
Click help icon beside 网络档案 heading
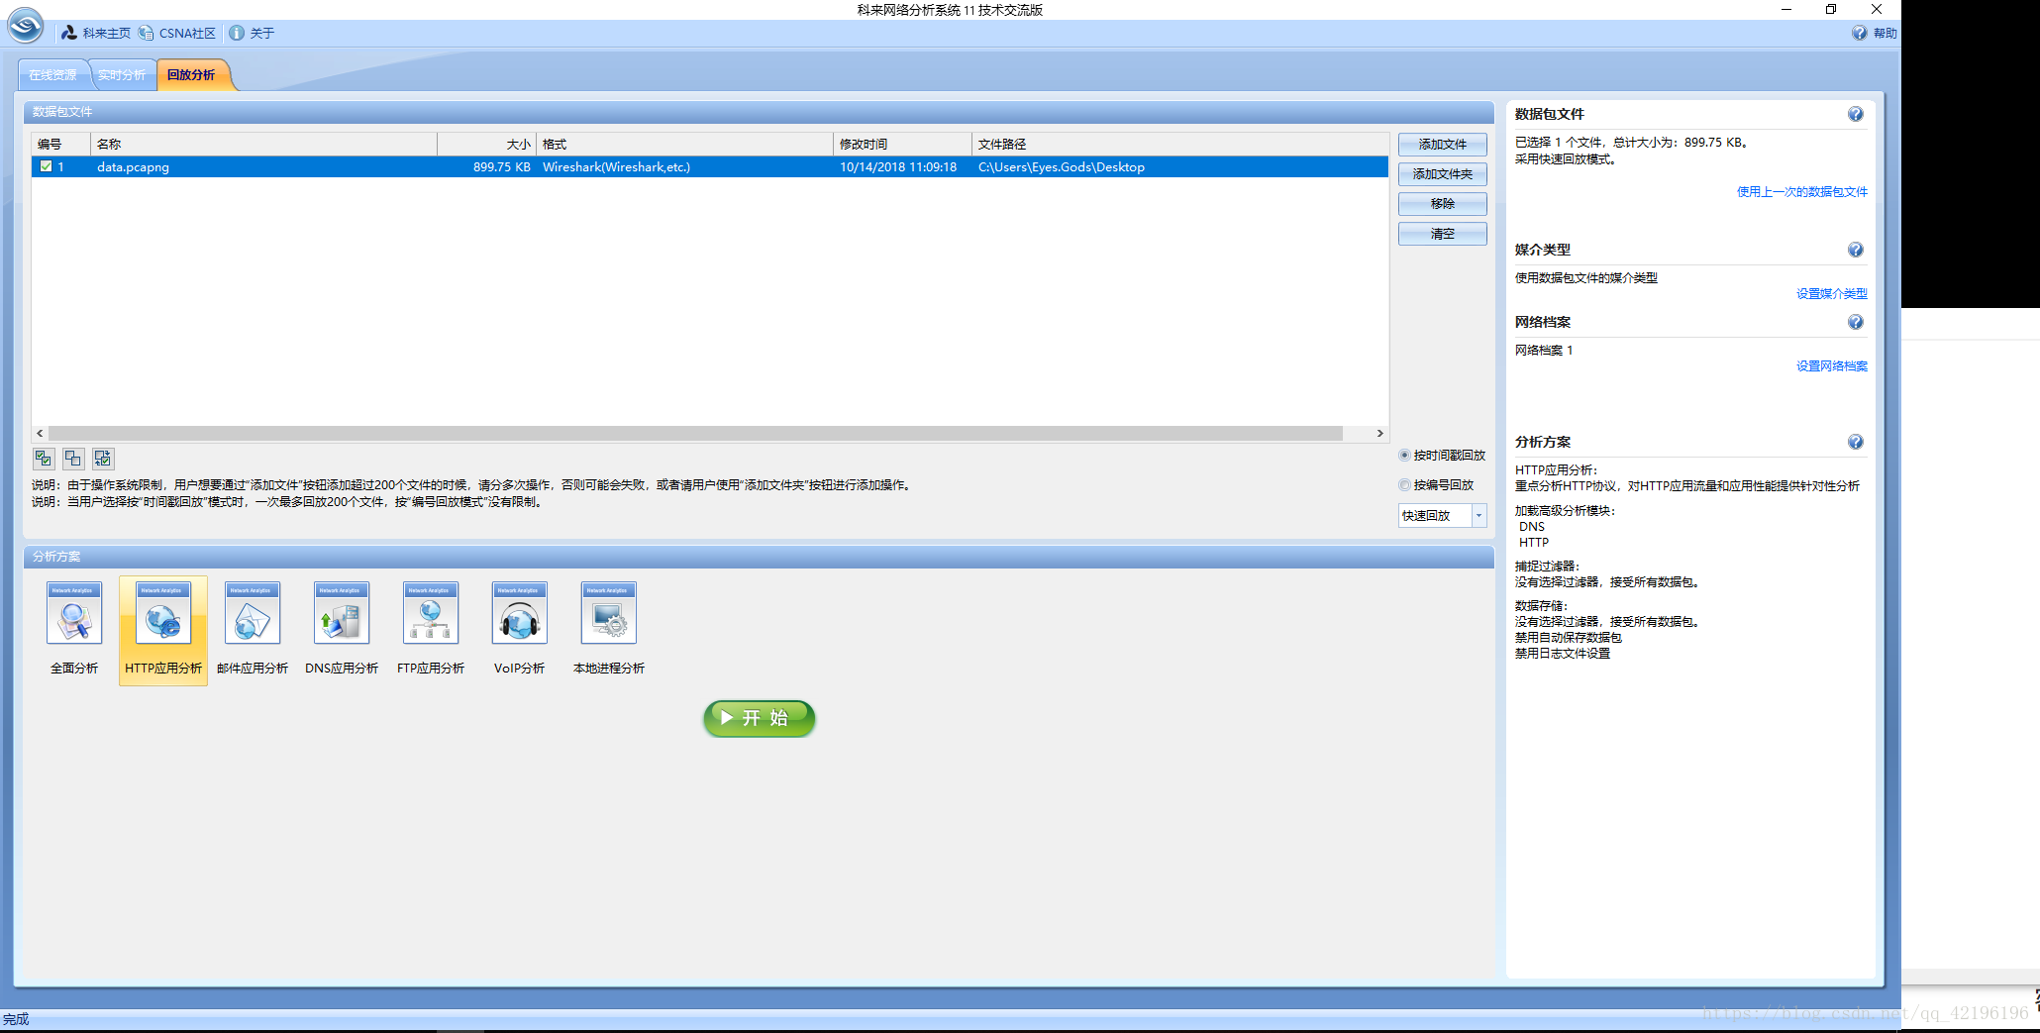[1856, 322]
